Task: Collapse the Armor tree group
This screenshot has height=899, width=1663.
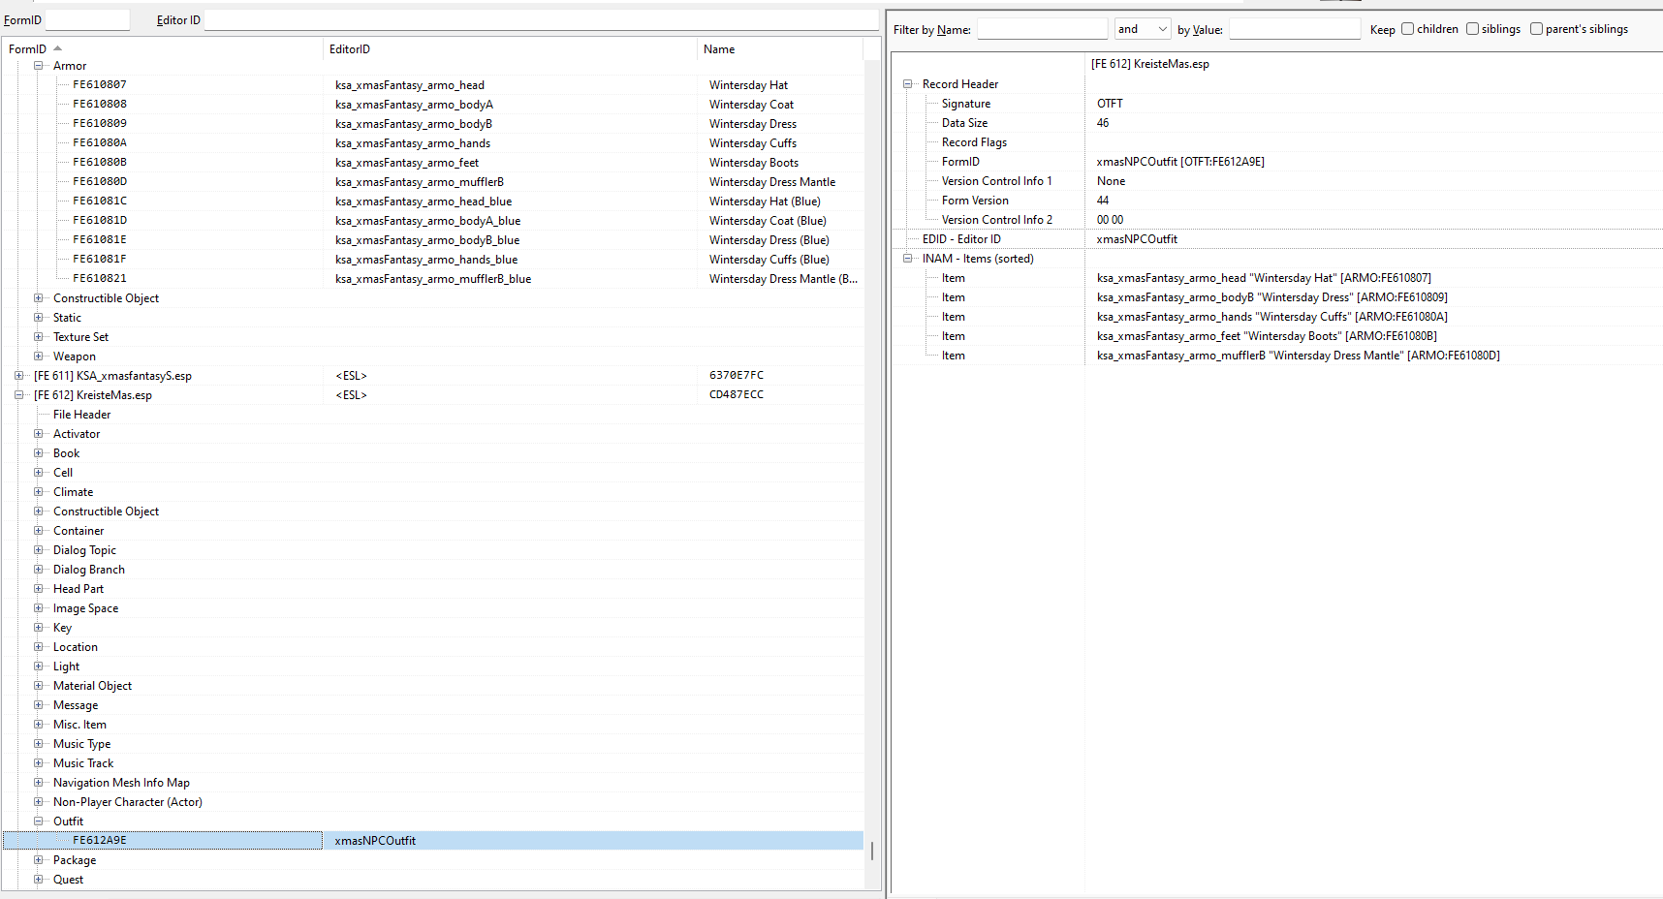Action: 39,66
